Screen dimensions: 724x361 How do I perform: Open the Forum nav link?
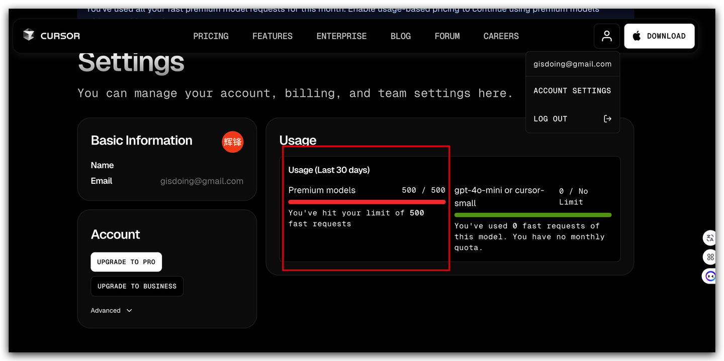tap(447, 36)
